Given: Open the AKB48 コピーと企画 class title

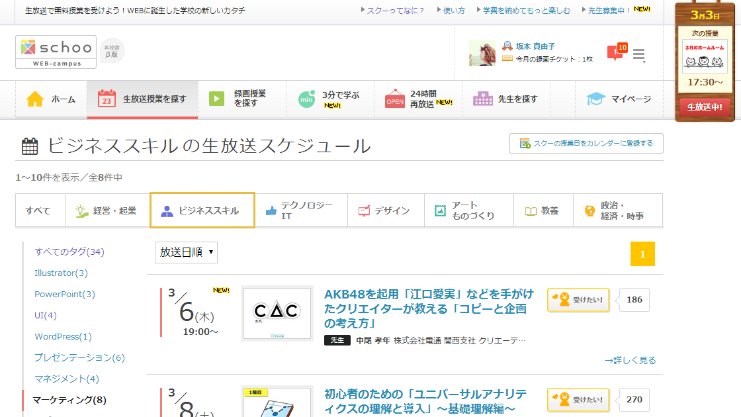Looking at the screenshot, I should click(429, 308).
